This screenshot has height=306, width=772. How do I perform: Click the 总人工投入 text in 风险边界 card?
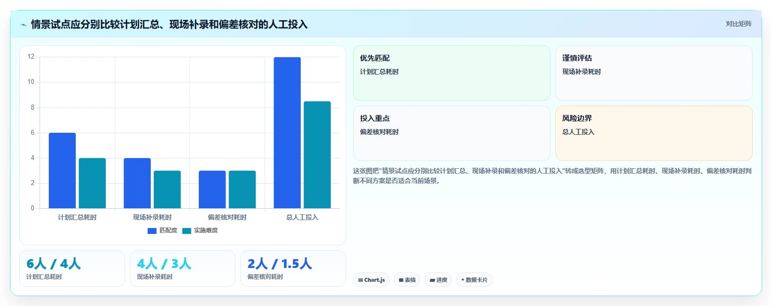578,132
